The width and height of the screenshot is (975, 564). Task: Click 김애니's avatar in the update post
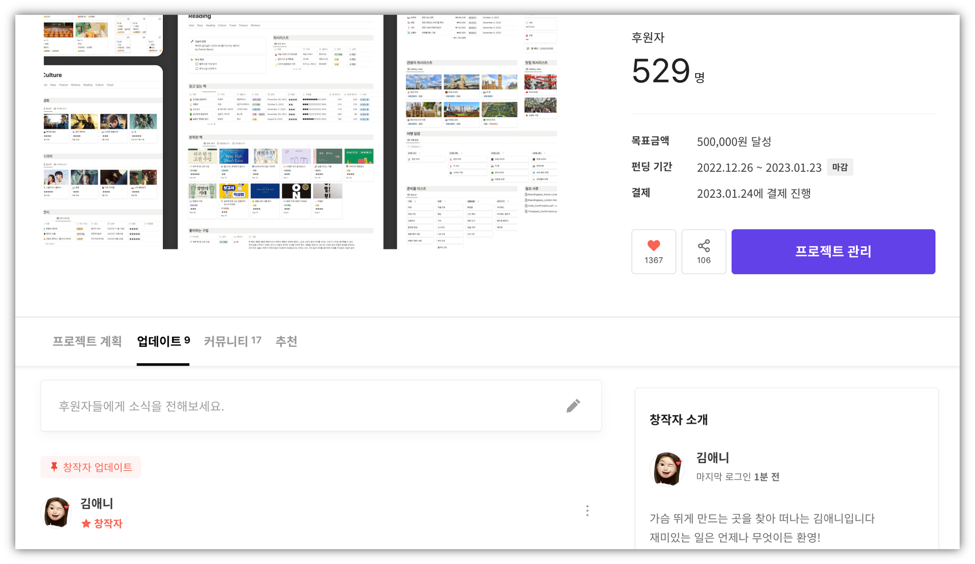click(57, 513)
